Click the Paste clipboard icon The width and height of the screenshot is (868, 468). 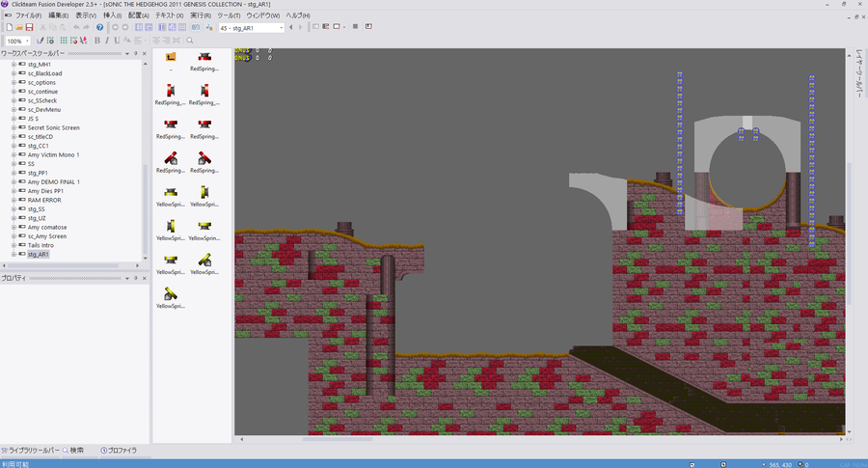point(63,27)
